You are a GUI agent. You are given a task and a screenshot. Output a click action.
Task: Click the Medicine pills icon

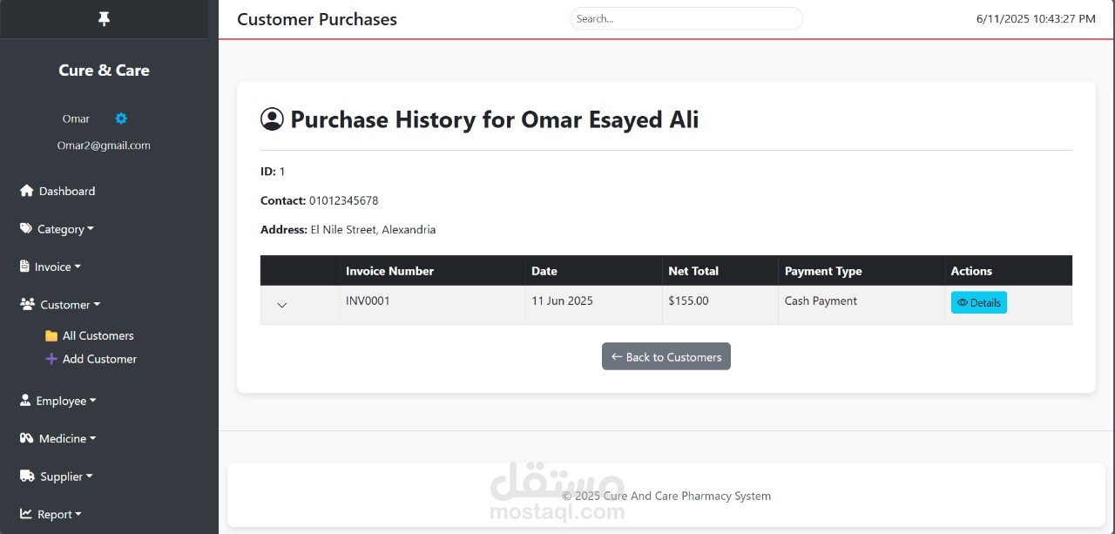coord(27,438)
